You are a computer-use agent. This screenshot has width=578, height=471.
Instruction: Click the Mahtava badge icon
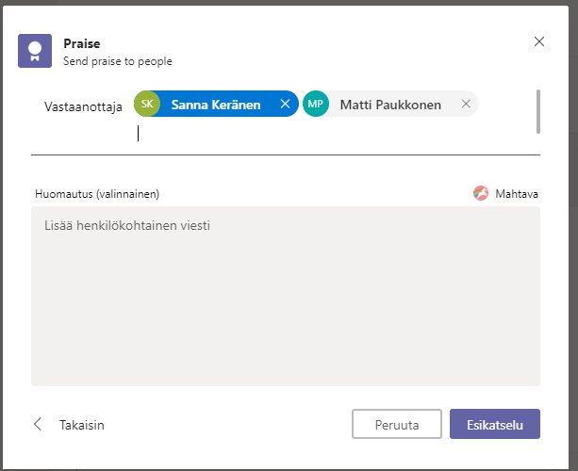pyautogui.click(x=481, y=194)
